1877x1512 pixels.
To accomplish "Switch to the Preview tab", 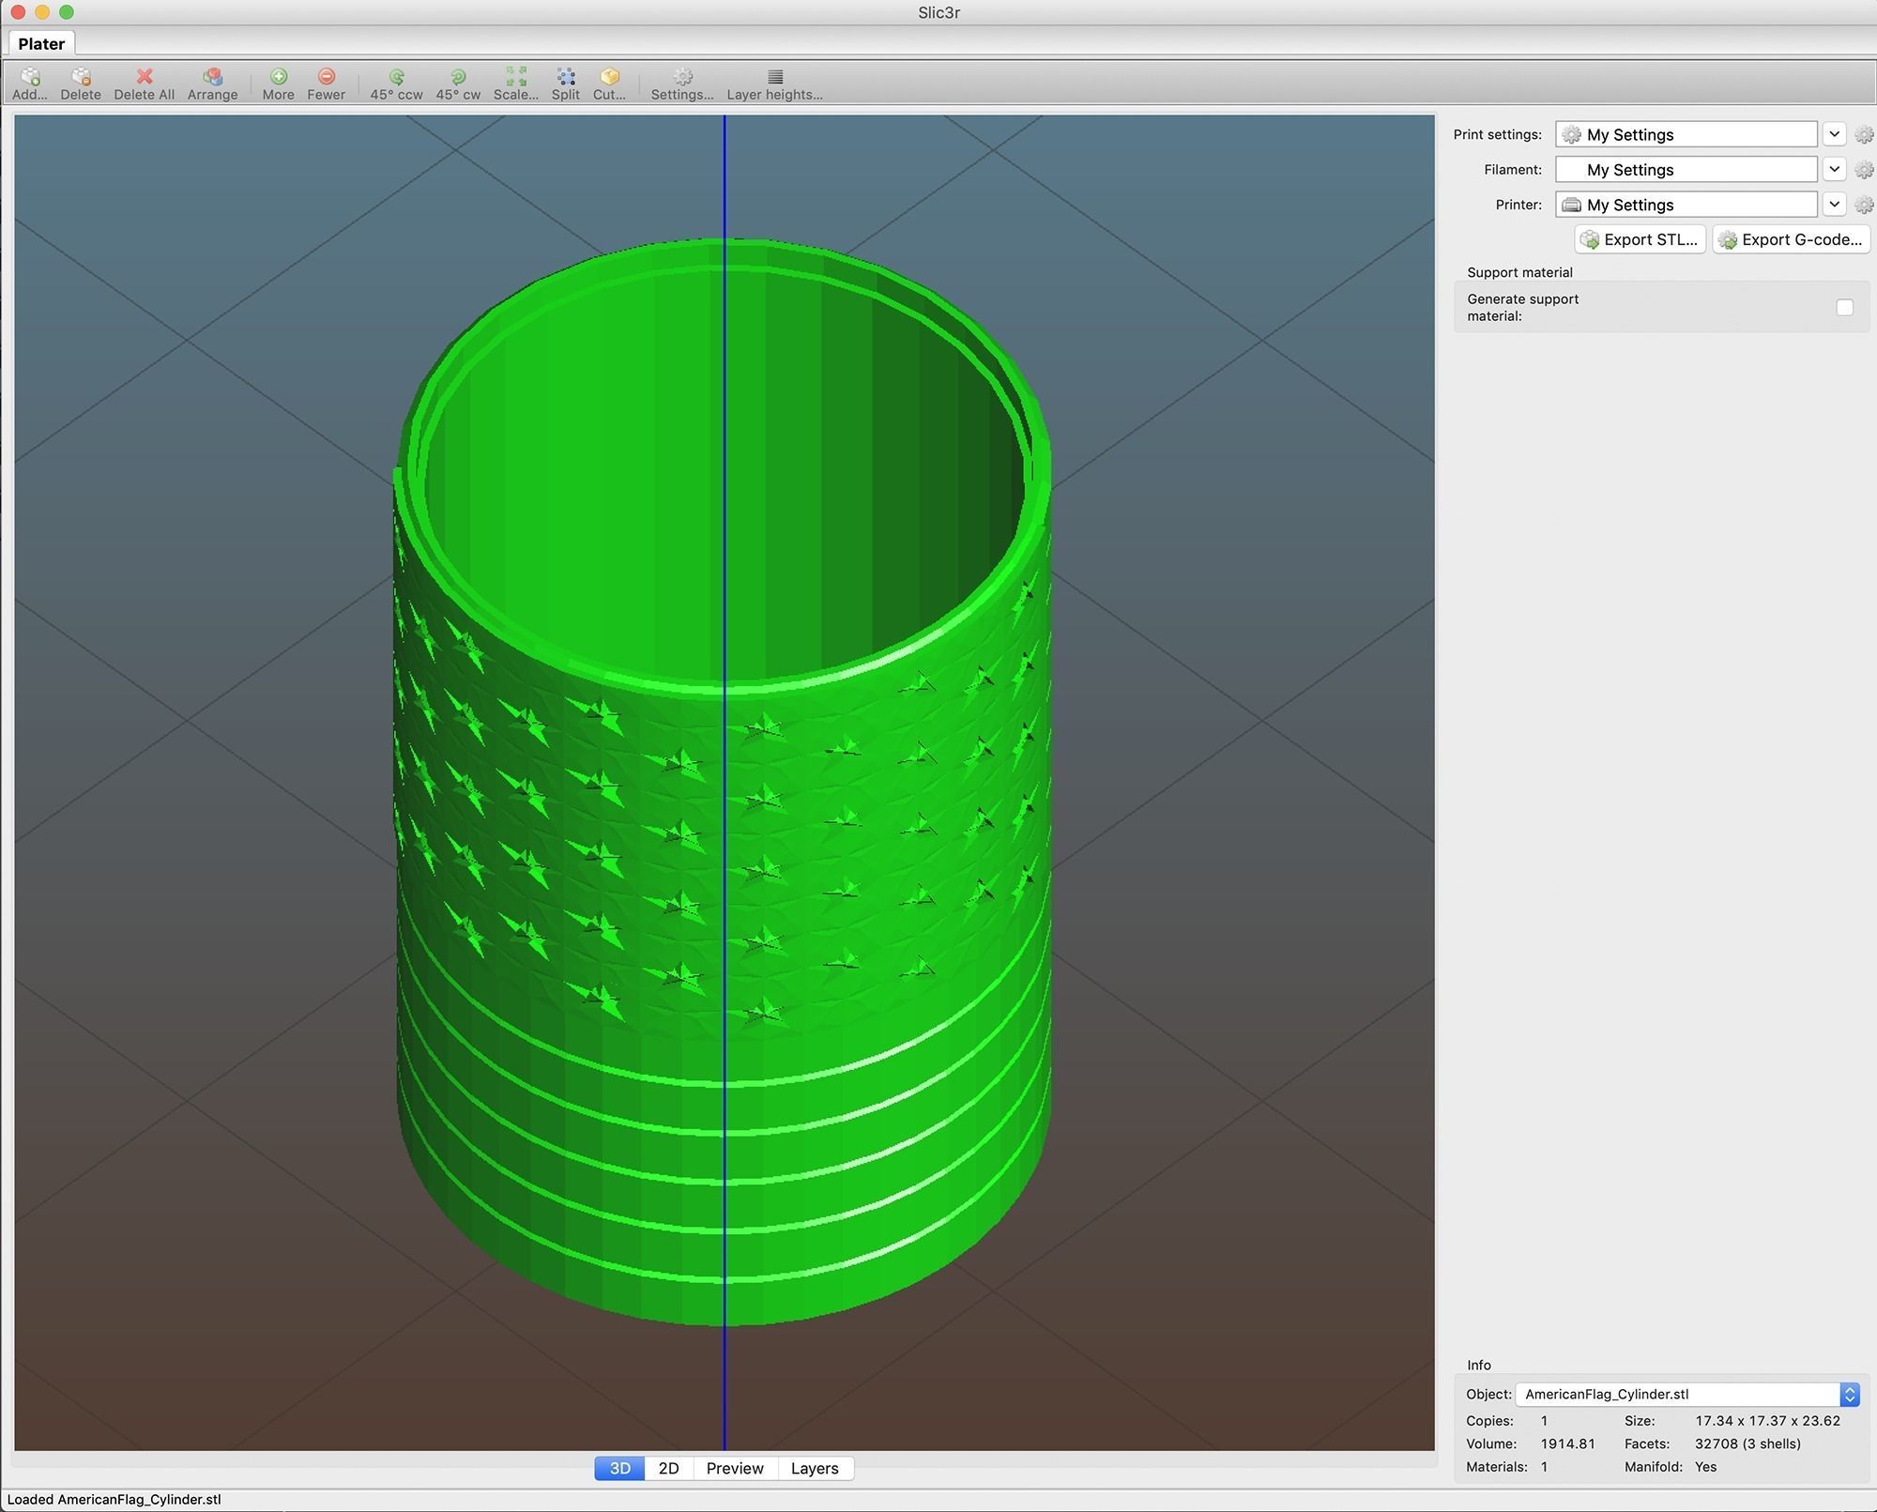I will (x=735, y=1468).
